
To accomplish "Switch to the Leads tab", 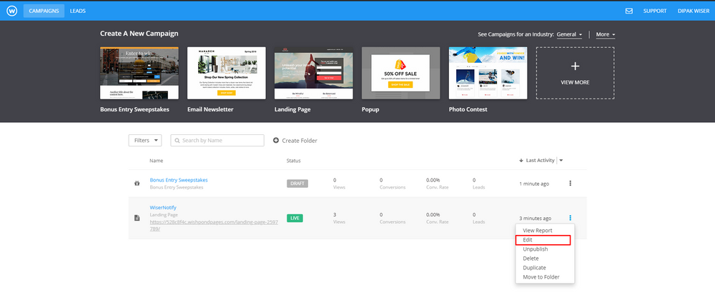I will pos(78,11).
